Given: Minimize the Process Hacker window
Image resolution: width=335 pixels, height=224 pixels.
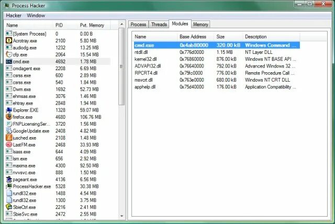Looking at the screenshot, I should coord(299,4).
